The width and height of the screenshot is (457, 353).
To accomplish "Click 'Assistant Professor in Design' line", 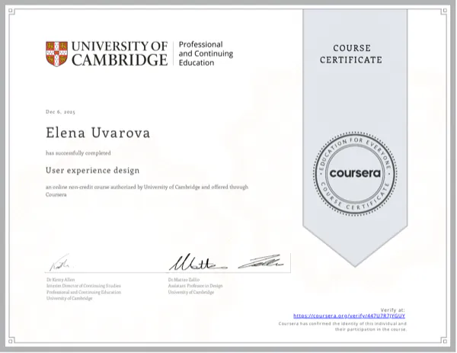I will (x=195, y=286).
